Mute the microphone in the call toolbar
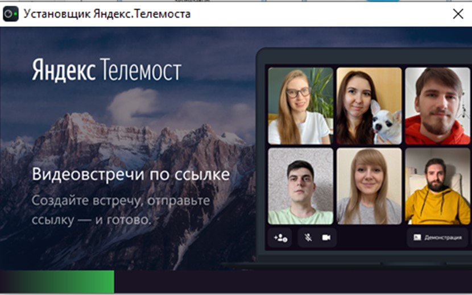 pos(308,238)
